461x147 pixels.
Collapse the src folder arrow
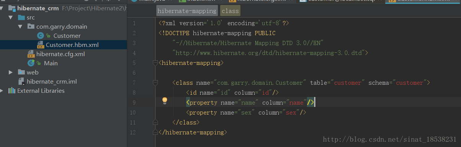[x=11, y=17]
